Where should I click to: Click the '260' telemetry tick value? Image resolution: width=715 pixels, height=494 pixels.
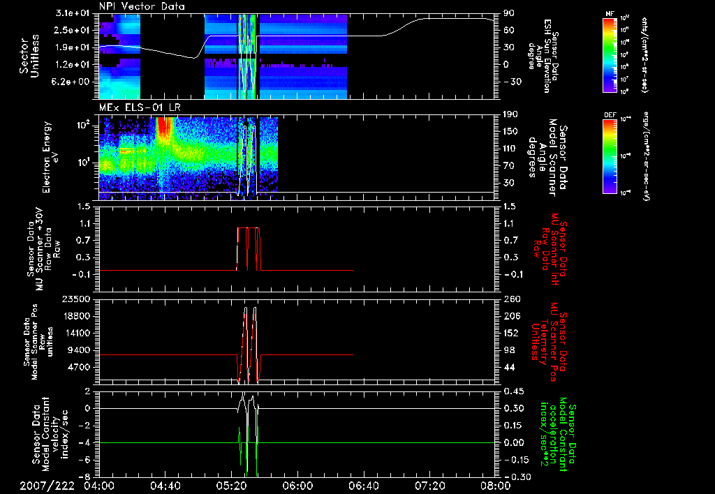[510, 299]
